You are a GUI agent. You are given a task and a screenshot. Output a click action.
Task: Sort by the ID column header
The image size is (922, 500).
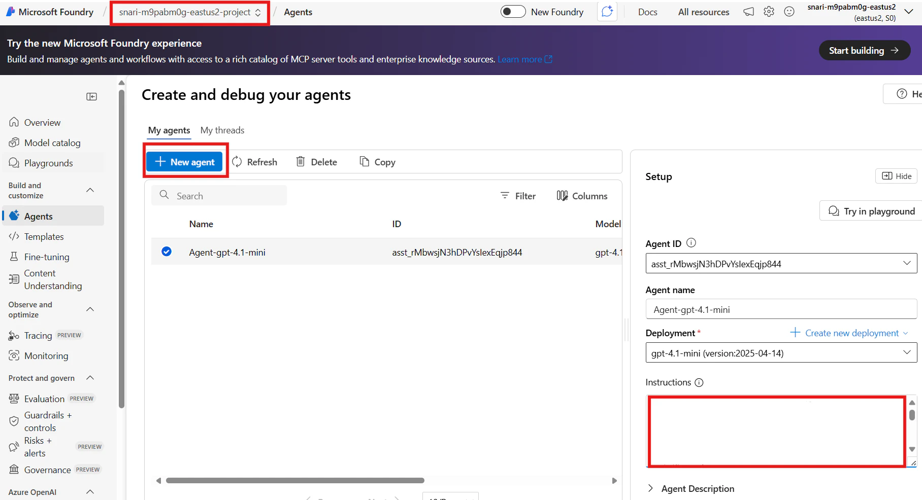[397, 224]
